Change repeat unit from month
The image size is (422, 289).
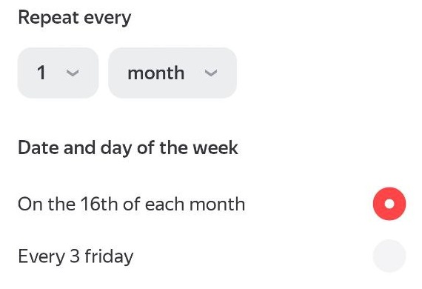[173, 73]
